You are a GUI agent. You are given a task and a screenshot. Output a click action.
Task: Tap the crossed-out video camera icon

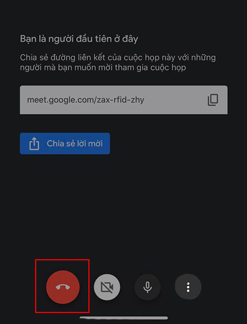pyautogui.click(x=107, y=287)
